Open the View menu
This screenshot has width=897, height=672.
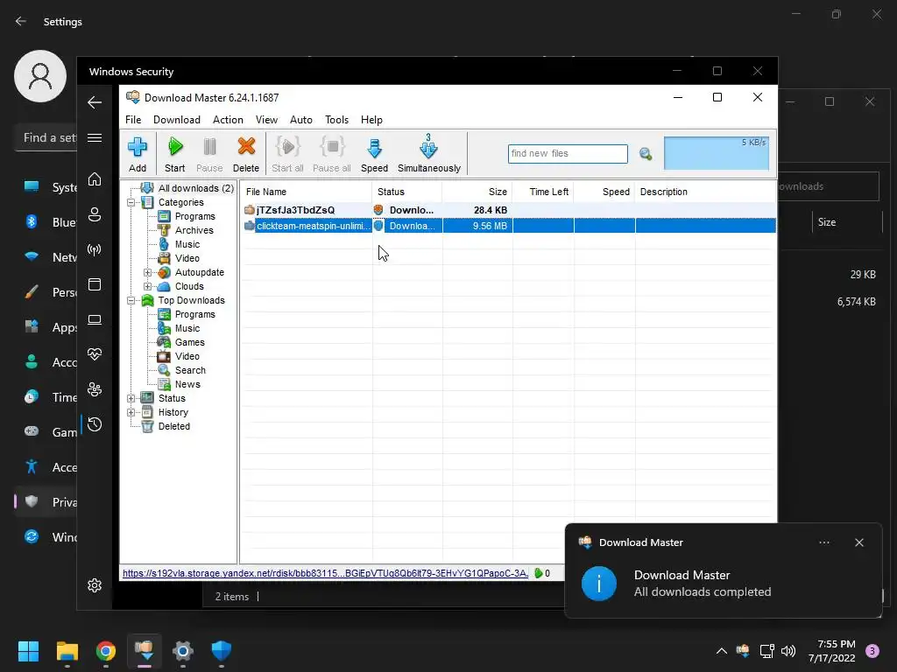(x=266, y=119)
